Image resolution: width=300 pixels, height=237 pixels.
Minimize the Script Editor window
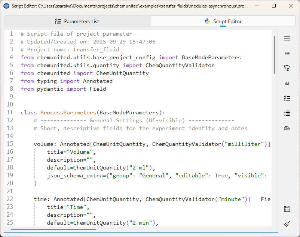click(x=257, y=6)
